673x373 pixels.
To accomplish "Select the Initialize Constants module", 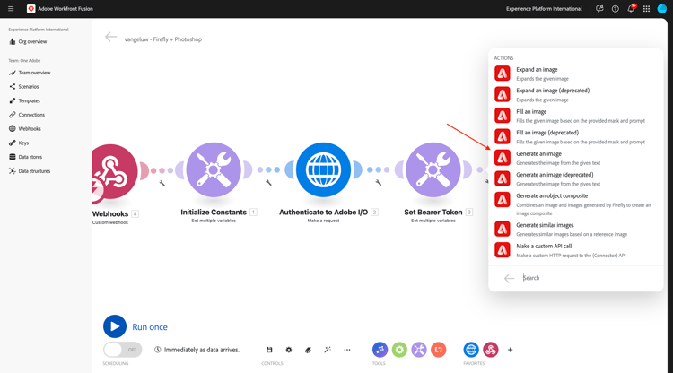I will point(214,169).
